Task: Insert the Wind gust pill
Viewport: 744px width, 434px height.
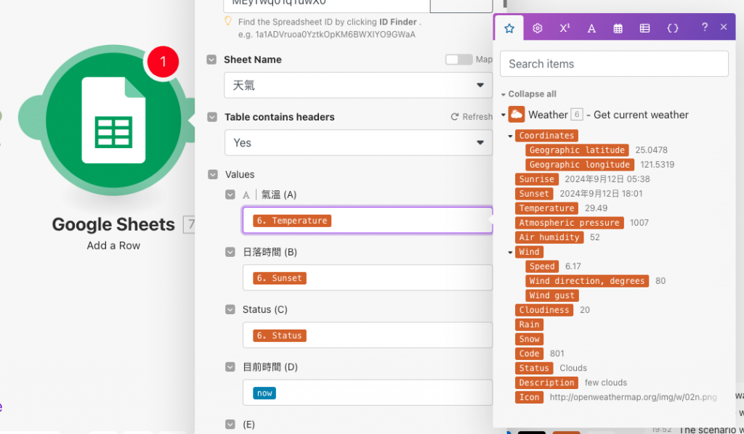Action: pyautogui.click(x=552, y=295)
